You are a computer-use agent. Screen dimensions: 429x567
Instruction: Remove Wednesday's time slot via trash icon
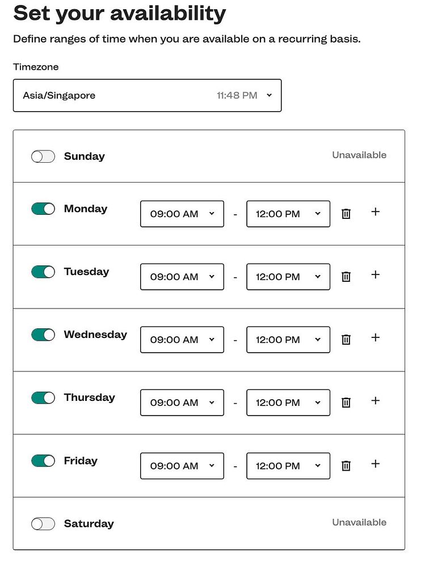(346, 340)
